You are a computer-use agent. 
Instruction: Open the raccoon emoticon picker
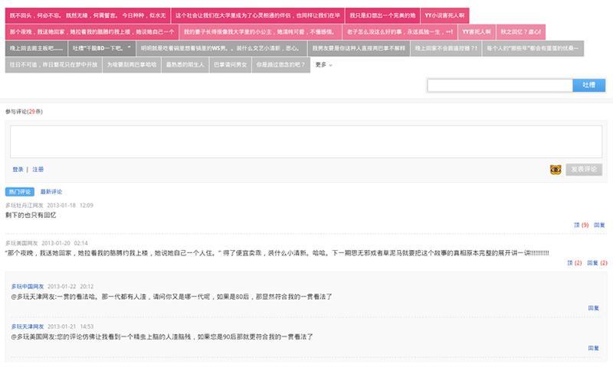tap(556, 170)
